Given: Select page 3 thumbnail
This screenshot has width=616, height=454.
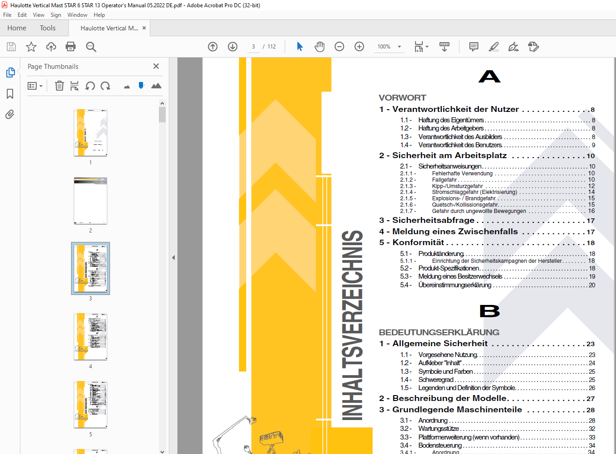Looking at the screenshot, I should coord(91,269).
